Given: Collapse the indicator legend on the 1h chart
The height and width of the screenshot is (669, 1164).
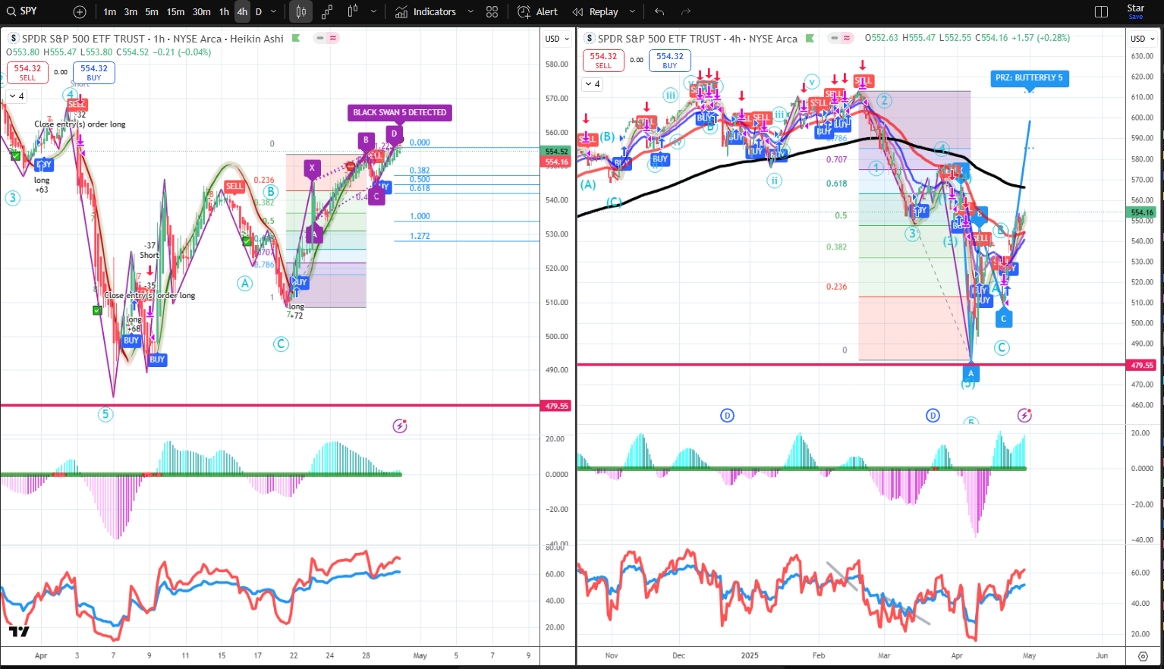Looking at the screenshot, I should (x=16, y=96).
